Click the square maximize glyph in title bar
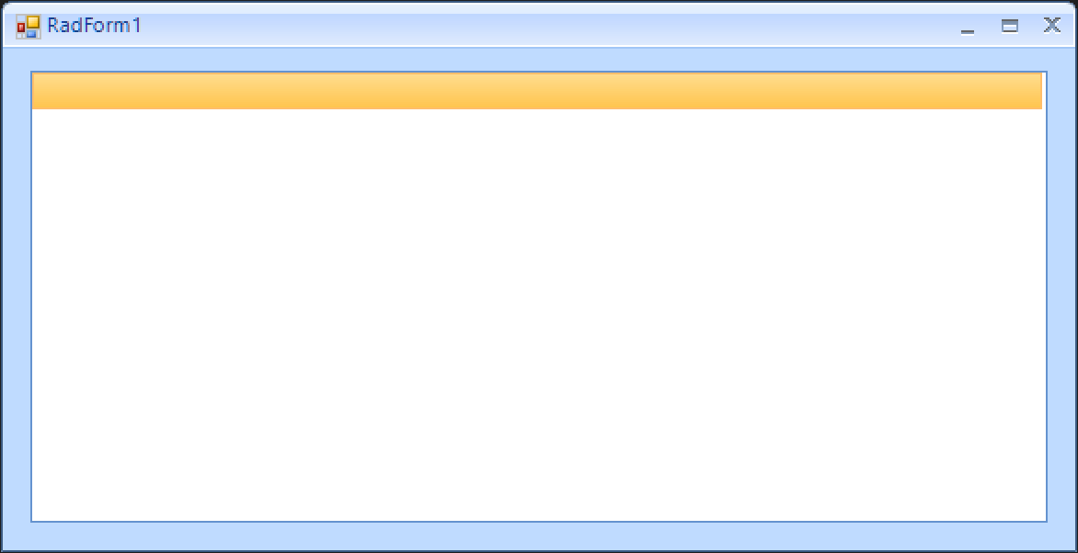Viewport: 1078px width, 553px height. pos(1009,27)
